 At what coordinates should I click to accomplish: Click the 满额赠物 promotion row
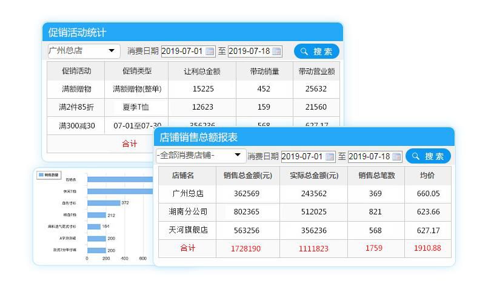point(76,89)
